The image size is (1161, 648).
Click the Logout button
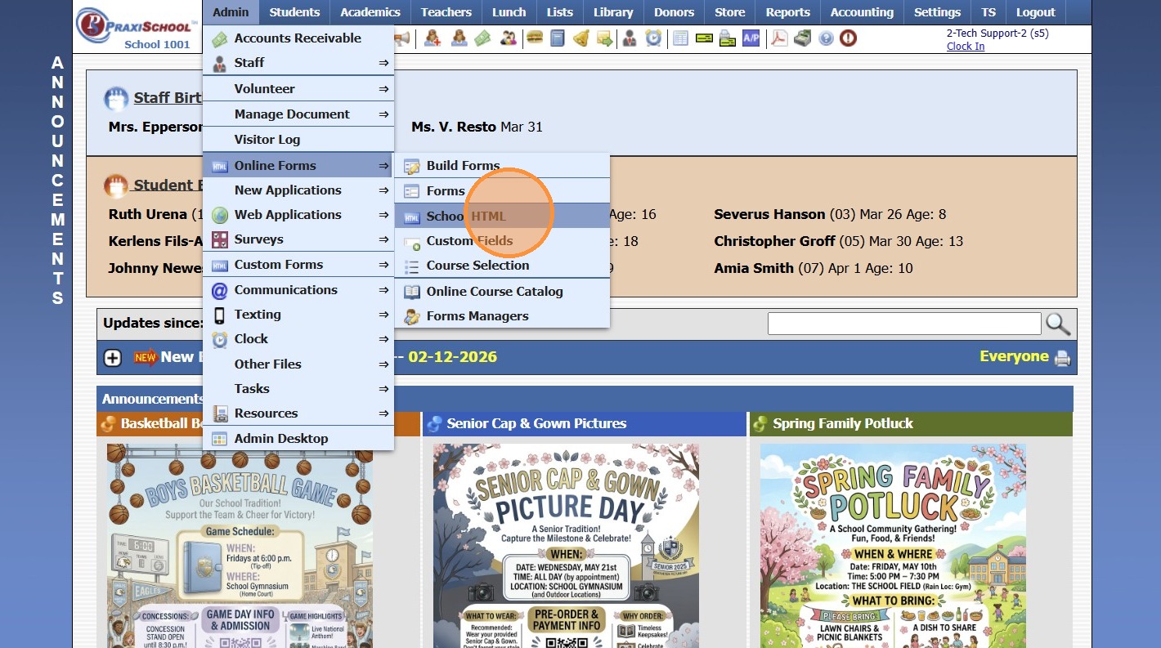[1036, 12]
